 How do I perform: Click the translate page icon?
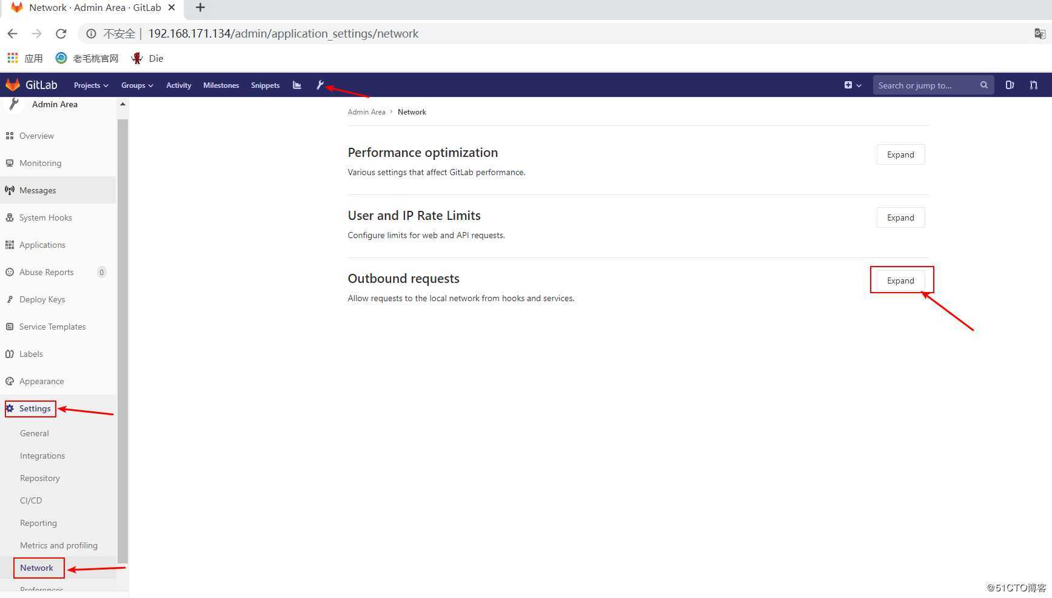1039,34
